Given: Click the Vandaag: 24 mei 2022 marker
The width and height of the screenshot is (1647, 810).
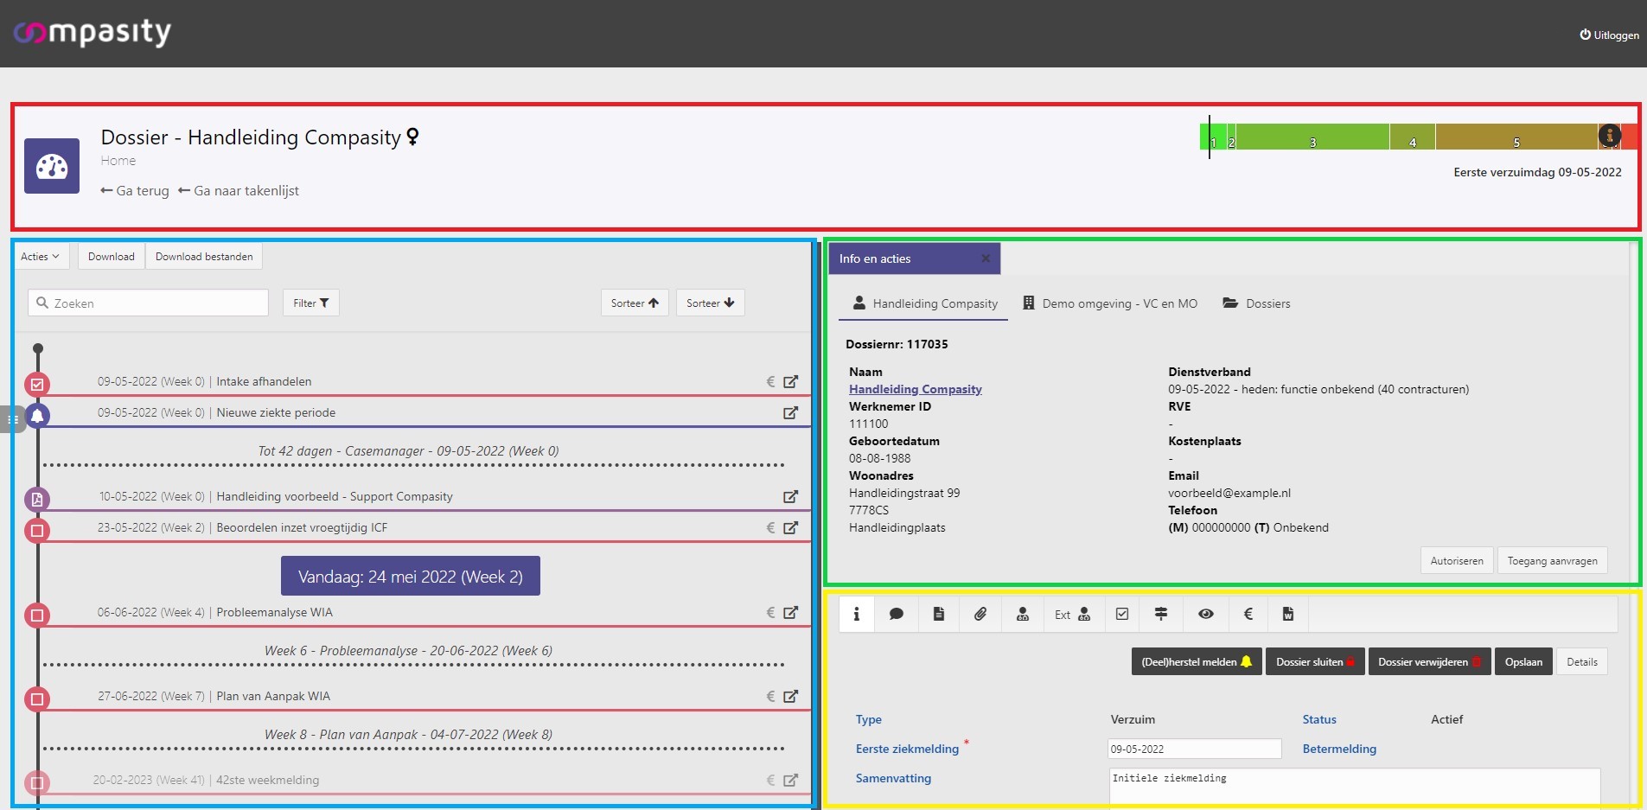Looking at the screenshot, I should click(411, 576).
